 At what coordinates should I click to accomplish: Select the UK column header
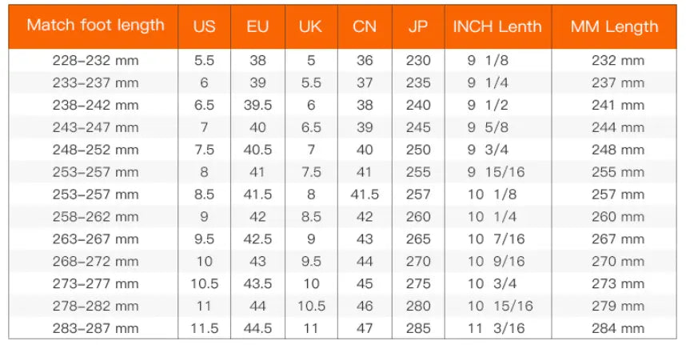pyautogui.click(x=311, y=26)
